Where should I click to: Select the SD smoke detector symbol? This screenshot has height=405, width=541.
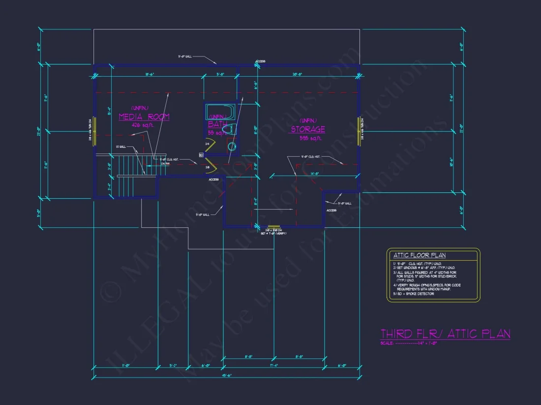201,155
